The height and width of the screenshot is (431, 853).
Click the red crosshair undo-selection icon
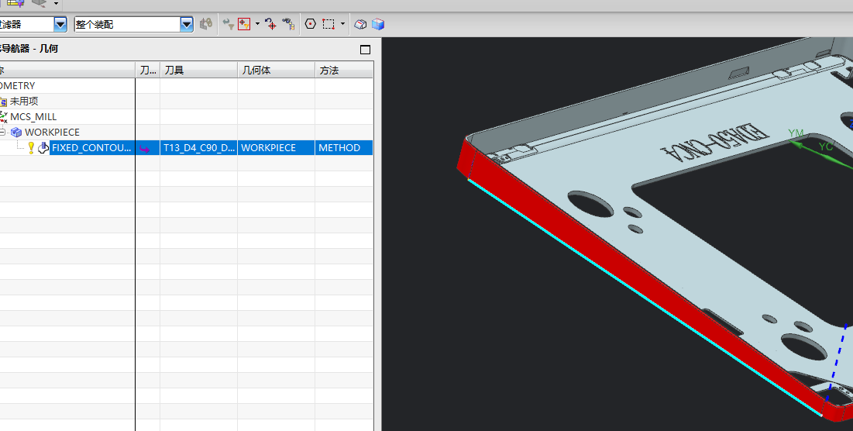click(270, 24)
